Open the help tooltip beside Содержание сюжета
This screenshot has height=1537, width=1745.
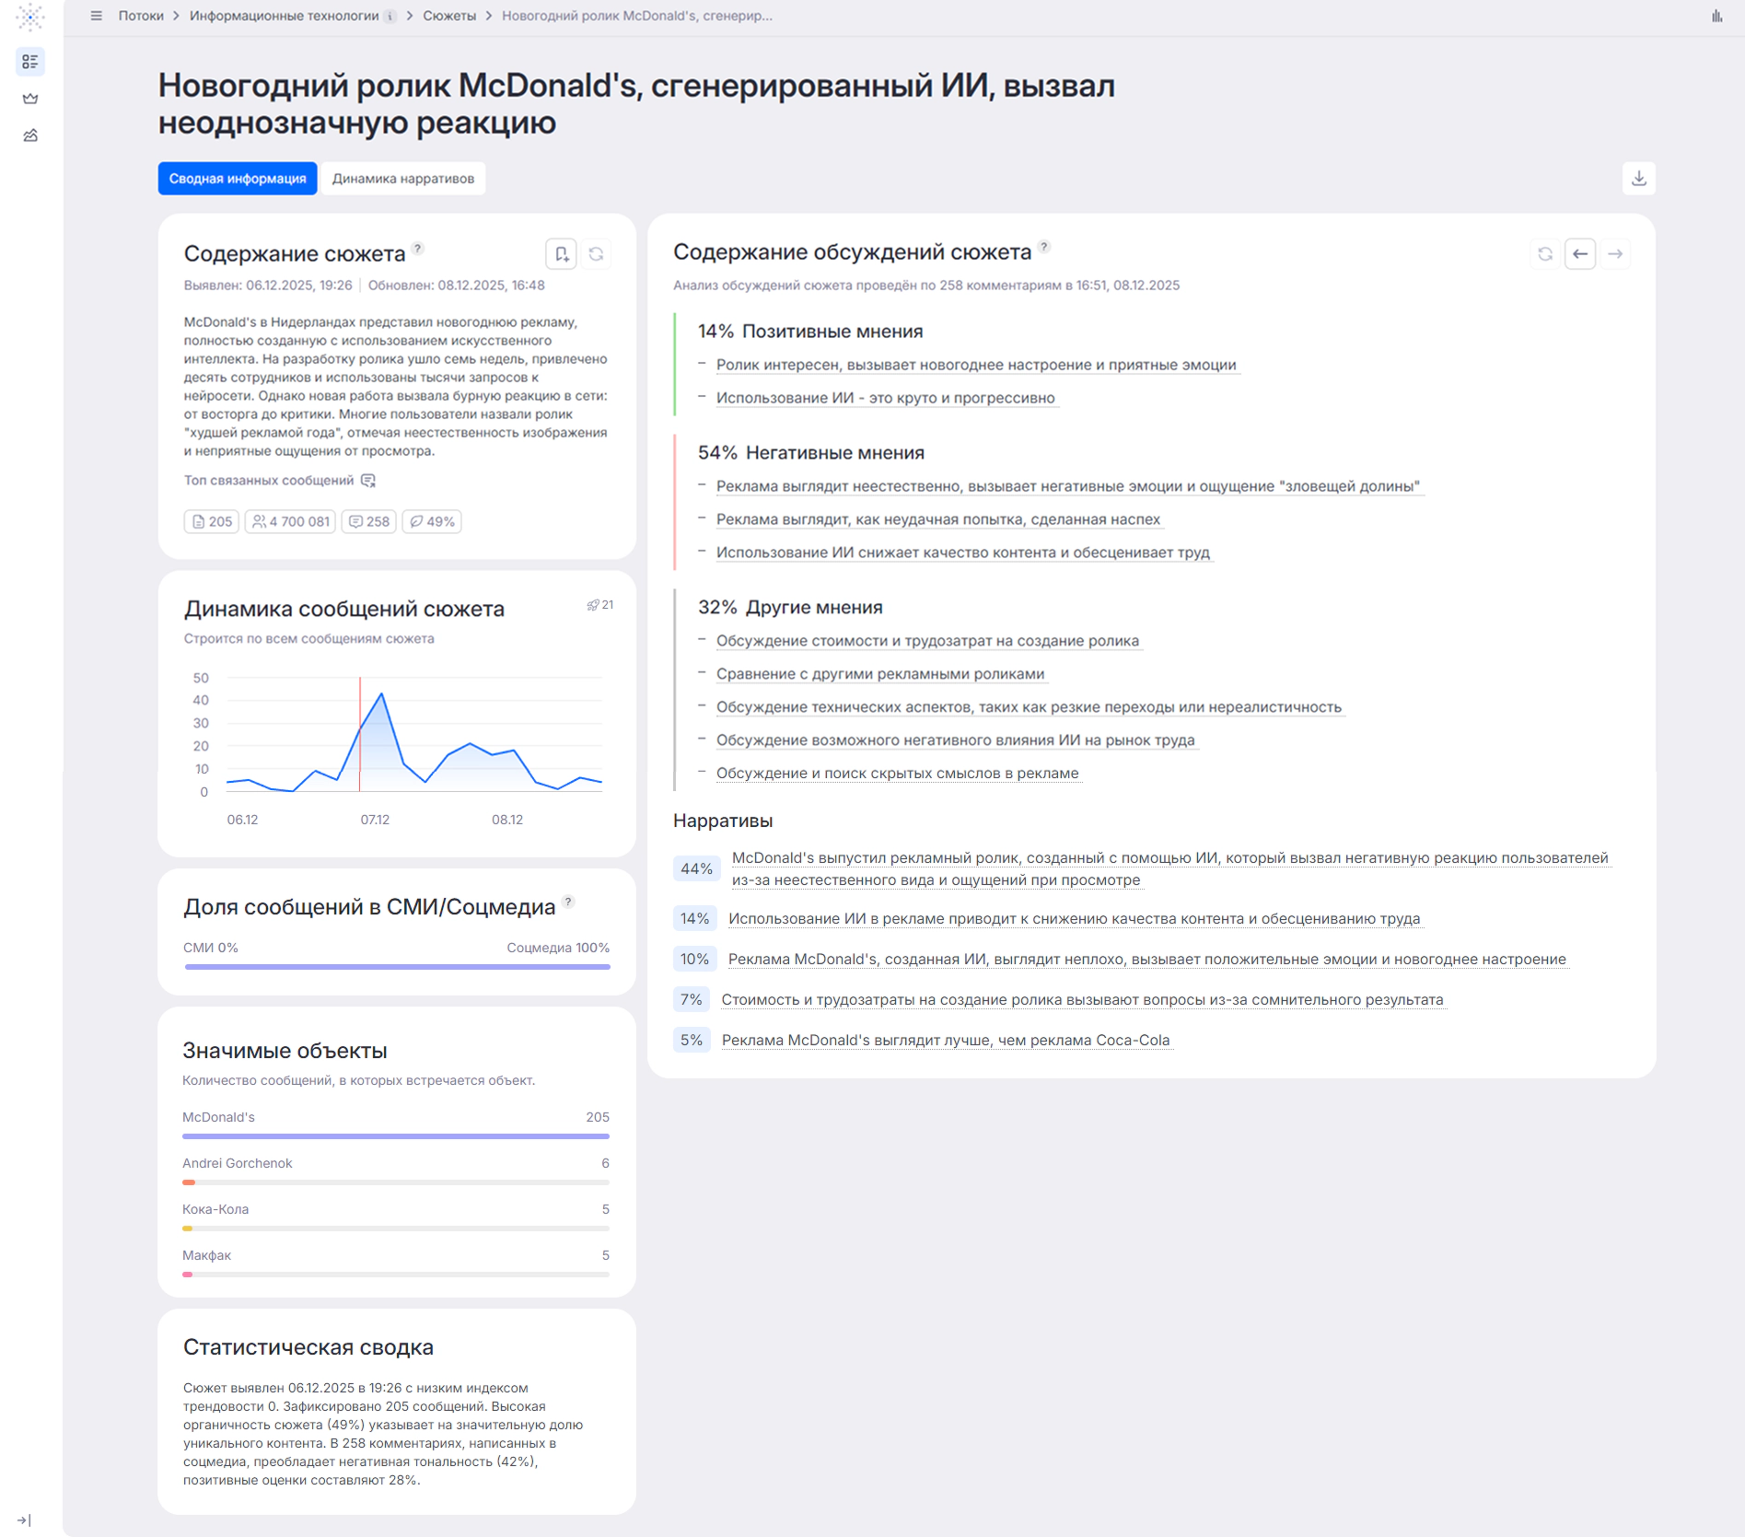tap(418, 249)
